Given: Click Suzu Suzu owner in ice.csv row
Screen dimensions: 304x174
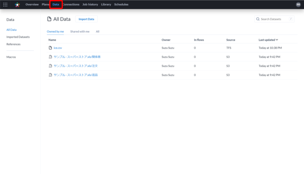Looking at the screenshot, I should click(168, 48).
